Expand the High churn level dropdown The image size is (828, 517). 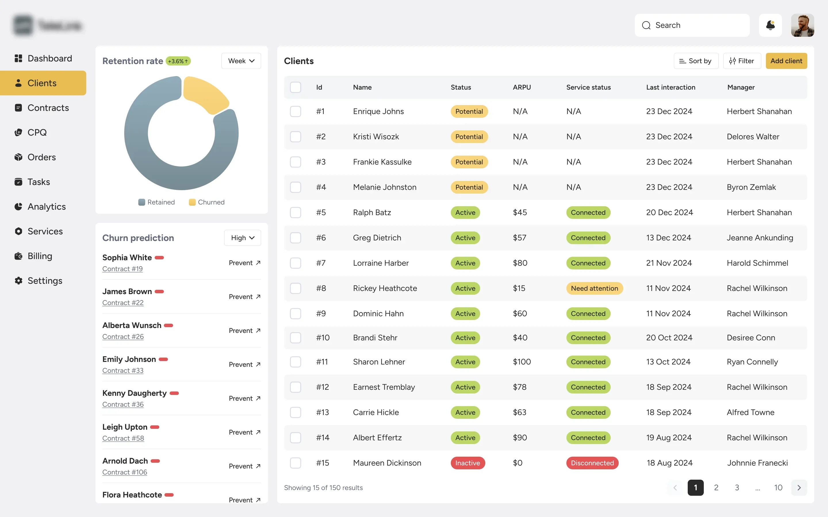[242, 238]
